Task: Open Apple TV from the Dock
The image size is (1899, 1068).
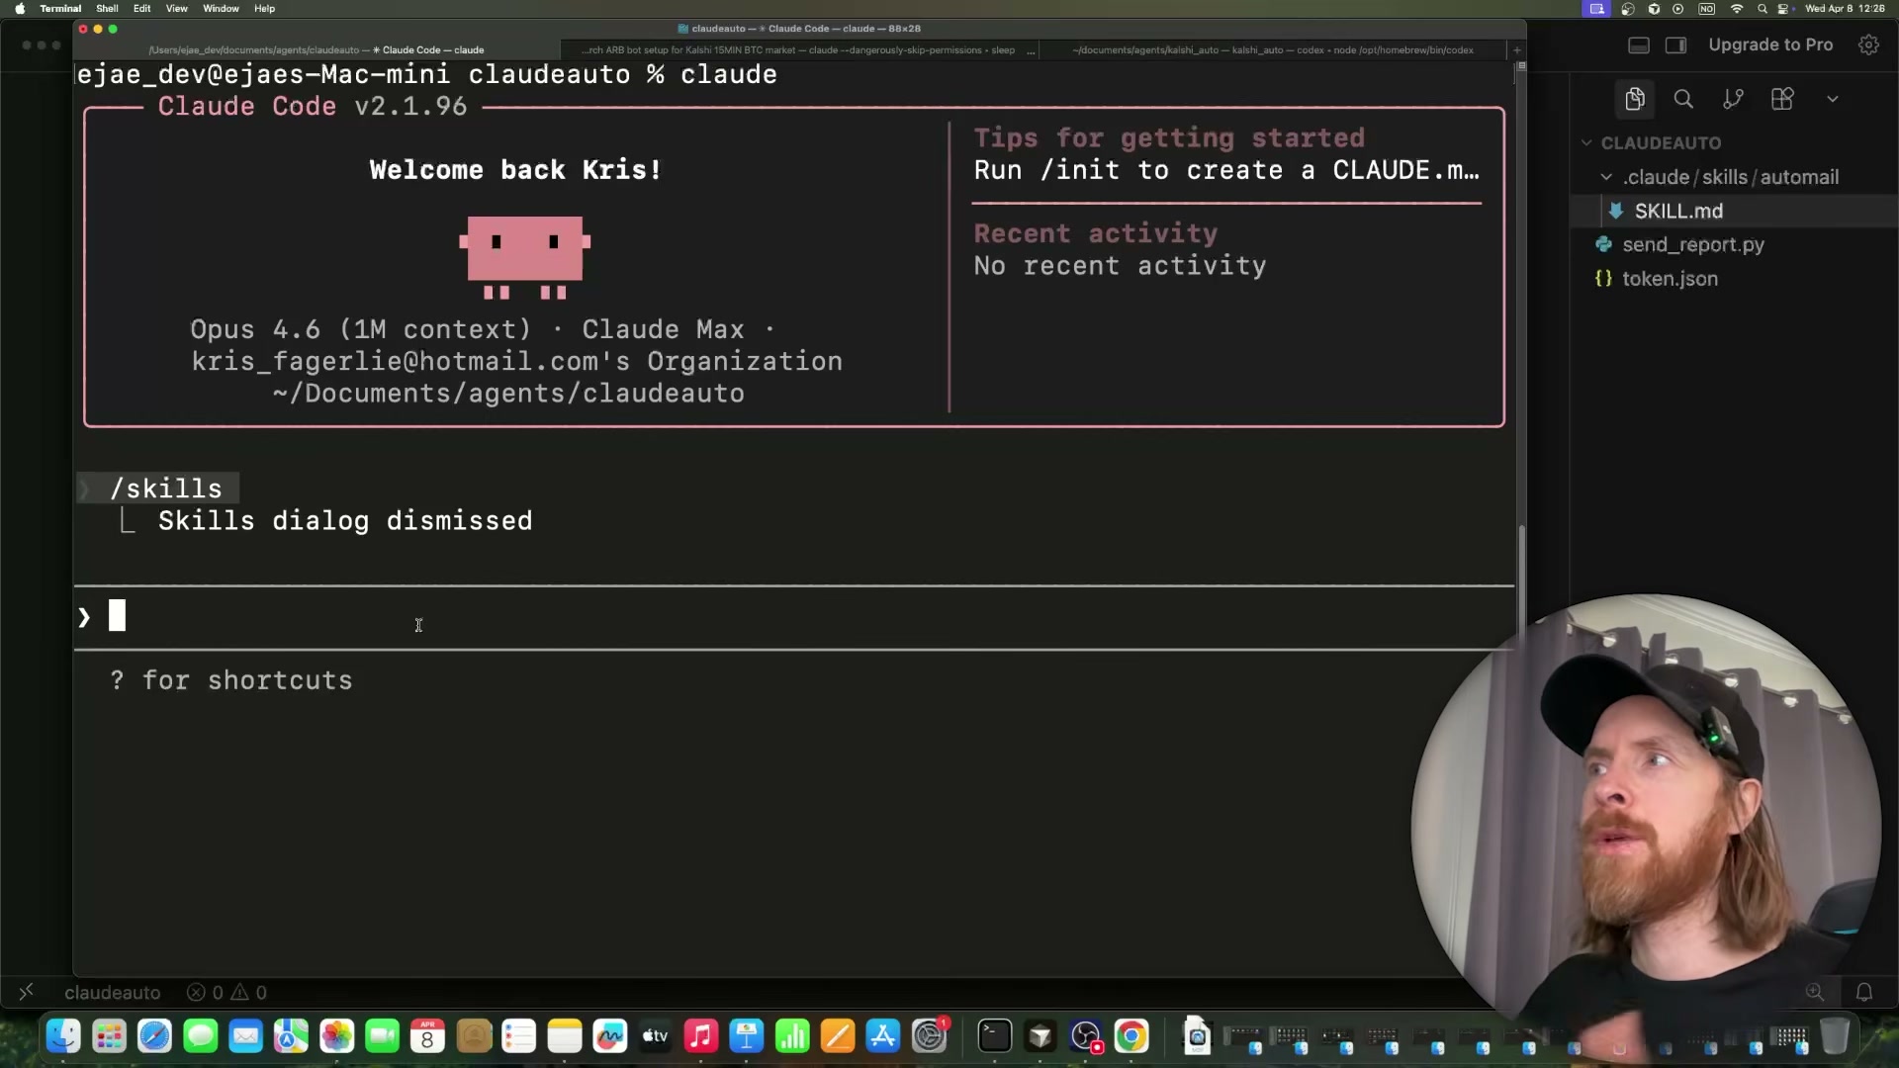Action: (656, 1036)
